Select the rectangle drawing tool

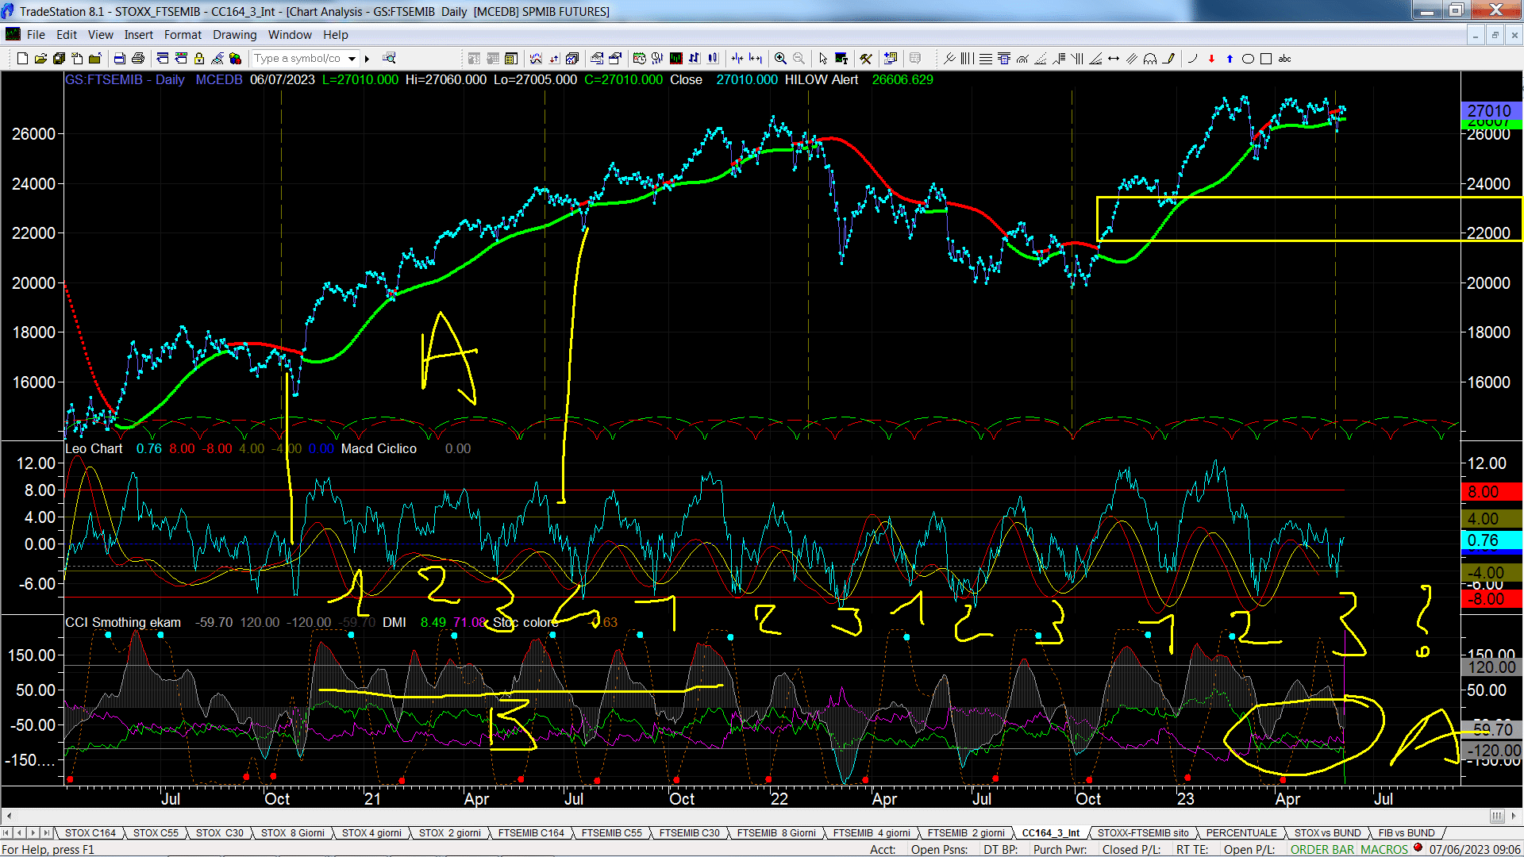(1266, 59)
